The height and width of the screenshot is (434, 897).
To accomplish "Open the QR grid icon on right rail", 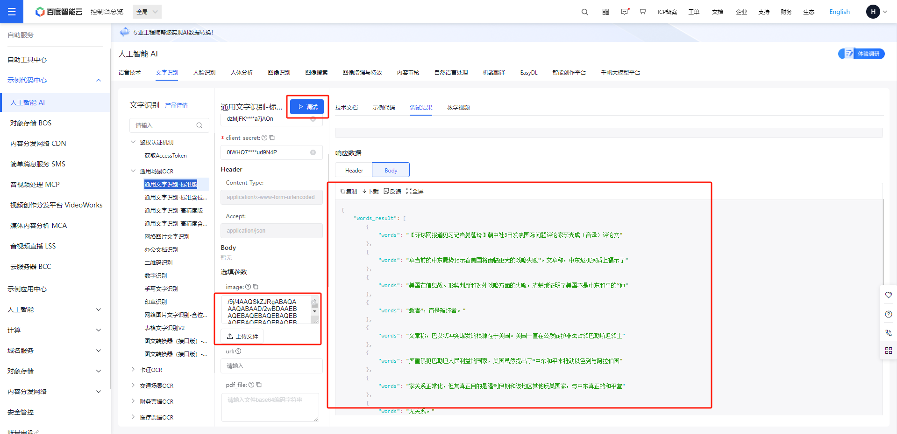I will [x=889, y=351].
